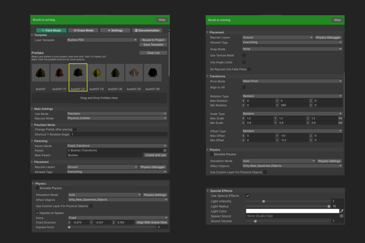This screenshot has width=365, height=243.
Task: Click the Stop button on the green brush banner
Action: 162,19
